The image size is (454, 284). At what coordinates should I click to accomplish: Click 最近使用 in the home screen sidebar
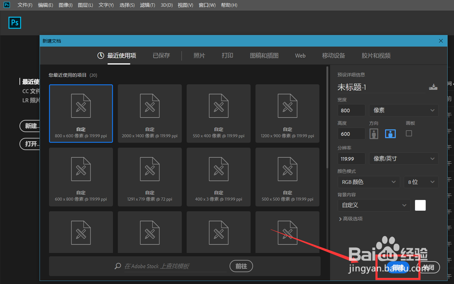[x=31, y=82]
